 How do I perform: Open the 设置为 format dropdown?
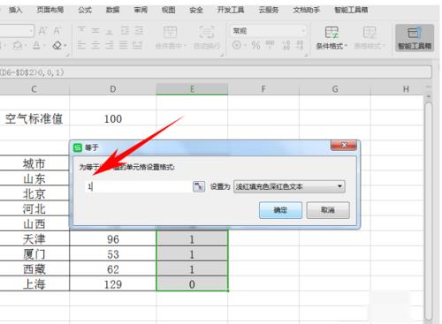tap(289, 186)
